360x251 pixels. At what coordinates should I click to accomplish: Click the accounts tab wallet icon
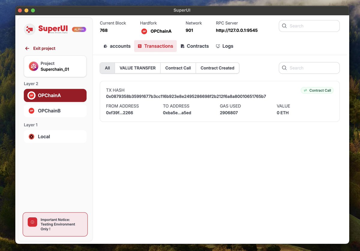(x=106, y=46)
